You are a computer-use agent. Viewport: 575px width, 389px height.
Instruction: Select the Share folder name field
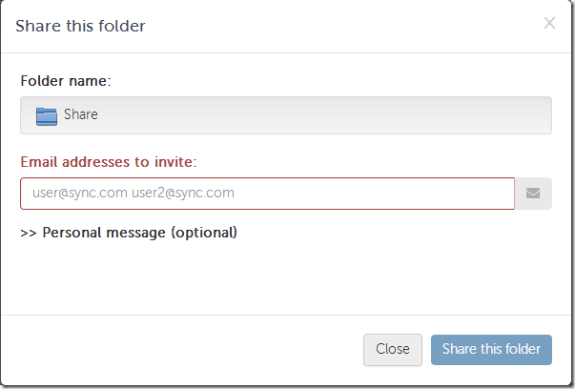pos(286,115)
